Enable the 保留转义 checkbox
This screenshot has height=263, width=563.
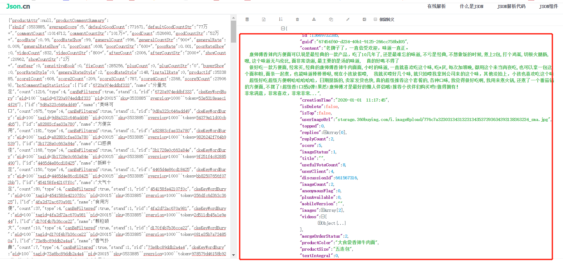click(375, 19)
